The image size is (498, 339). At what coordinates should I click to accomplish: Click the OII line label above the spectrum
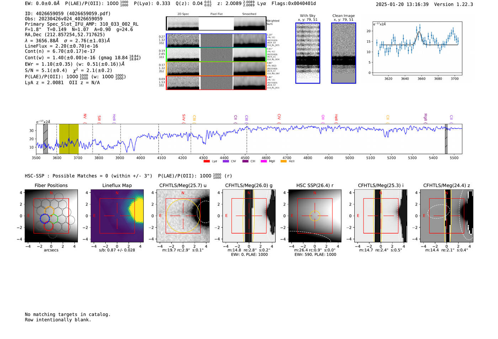(323, 117)
